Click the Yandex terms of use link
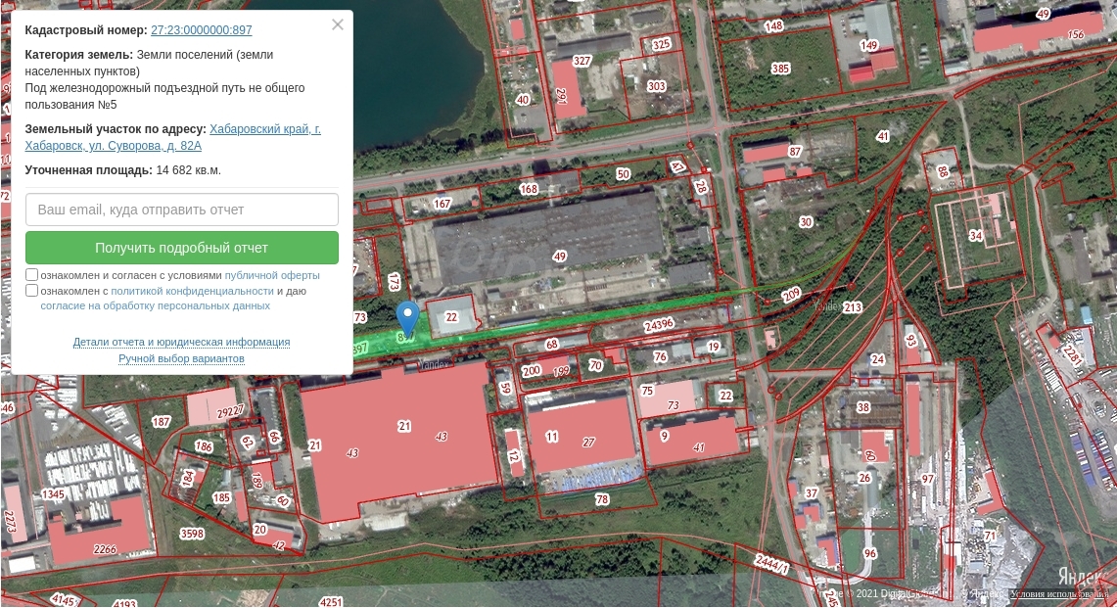This screenshot has width=1117, height=608. (1059, 593)
